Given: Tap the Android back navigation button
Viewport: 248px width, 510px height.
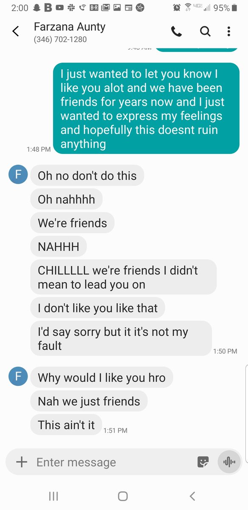Looking at the screenshot, I should pyautogui.click(x=192, y=496).
